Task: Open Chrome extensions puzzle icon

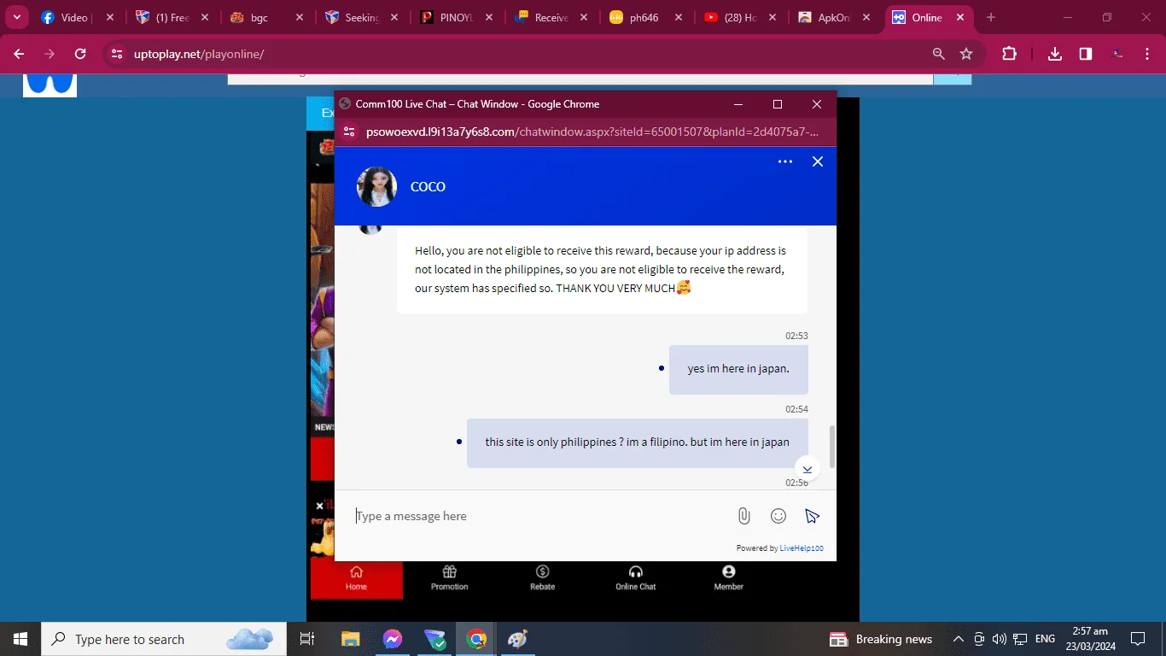Action: click(x=1009, y=54)
